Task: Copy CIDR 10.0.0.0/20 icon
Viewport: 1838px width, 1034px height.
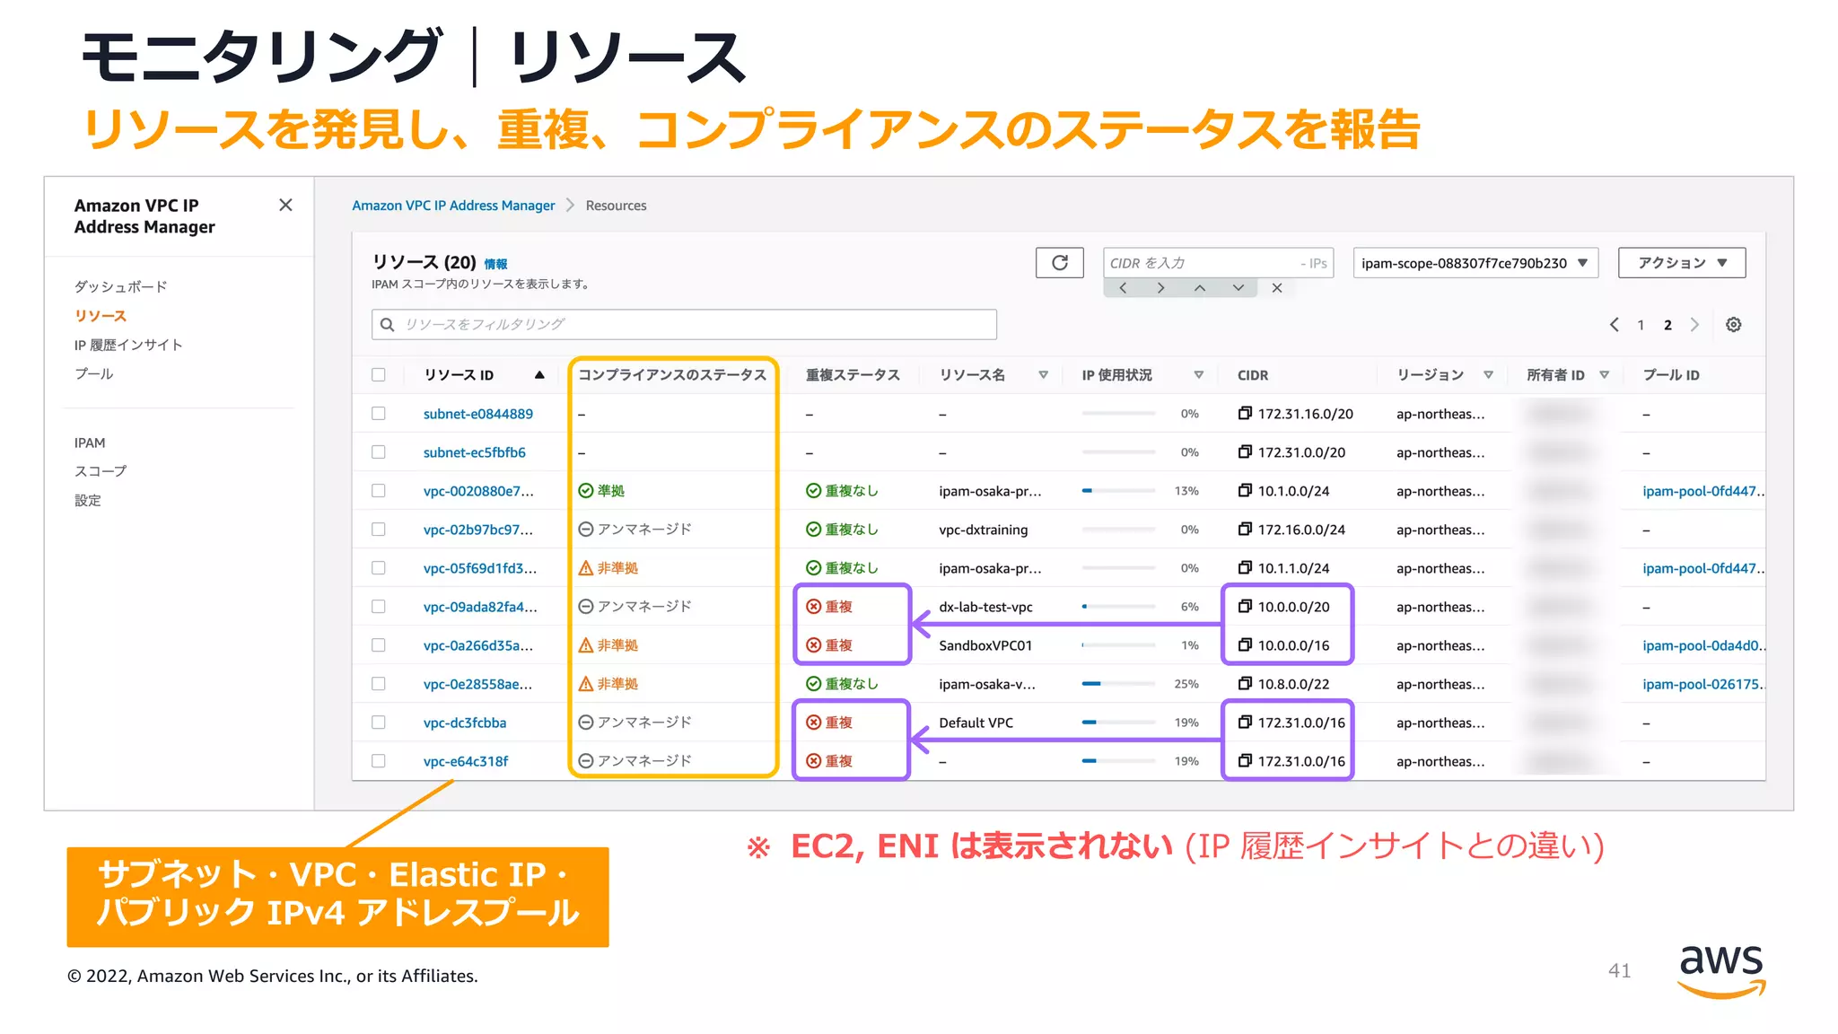Action: coord(1245,606)
